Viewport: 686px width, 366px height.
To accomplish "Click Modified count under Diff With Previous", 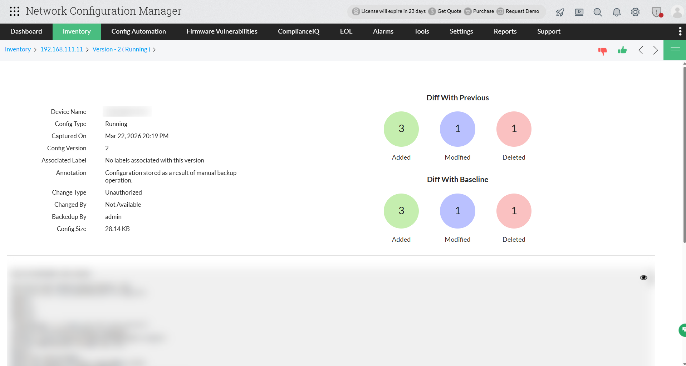I will coord(458,129).
